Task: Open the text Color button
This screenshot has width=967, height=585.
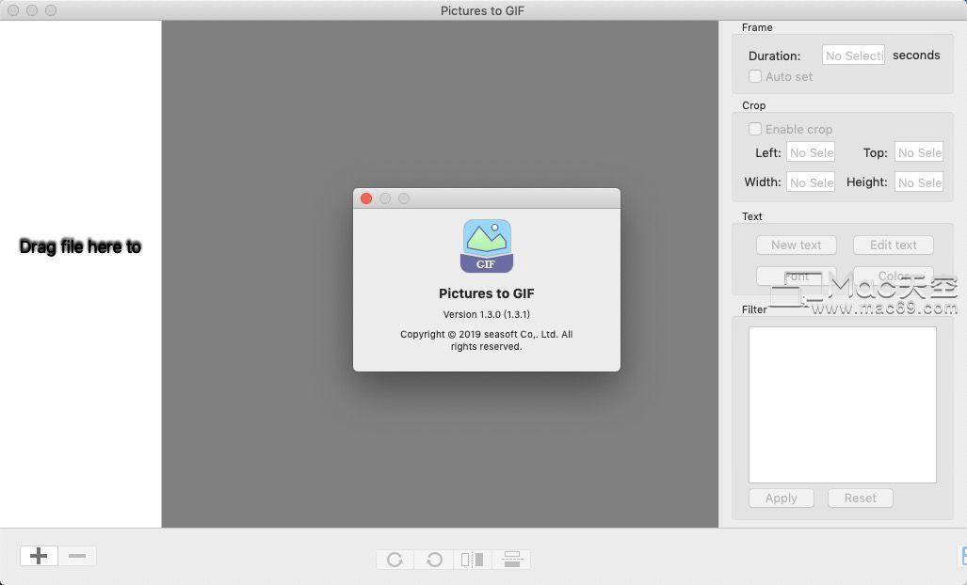Action: click(893, 276)
